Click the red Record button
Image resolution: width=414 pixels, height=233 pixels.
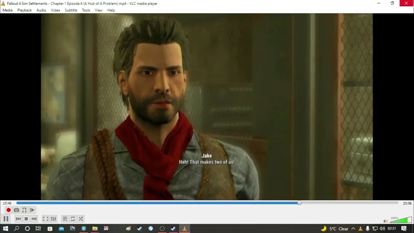tap(9, 210)
